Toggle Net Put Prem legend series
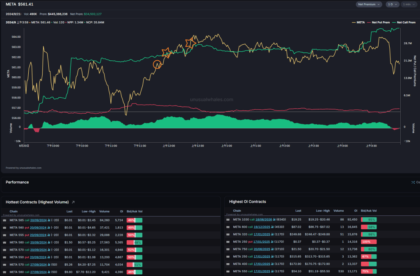The height and width of the screenshot is (276, 420). (380, 22)
